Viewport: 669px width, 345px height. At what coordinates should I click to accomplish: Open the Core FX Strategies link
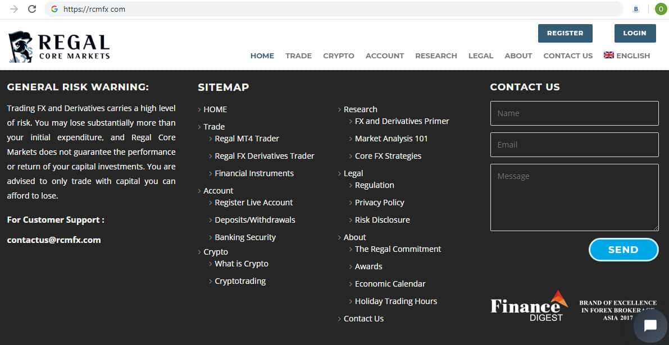point(388,156)
